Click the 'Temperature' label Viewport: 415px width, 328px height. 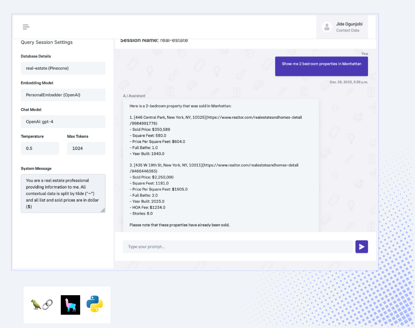point(32,136)
